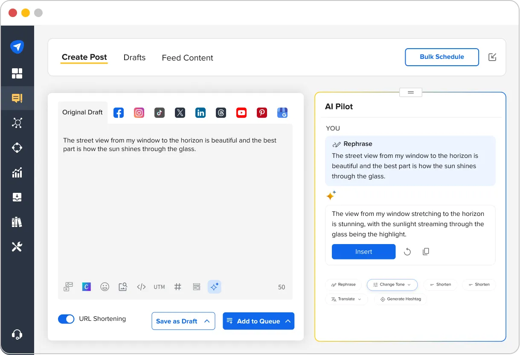The height and width of the screenshot is (355, 520).
Task: Select the Instagram platform icon
Action: click(x=139, y=112)
